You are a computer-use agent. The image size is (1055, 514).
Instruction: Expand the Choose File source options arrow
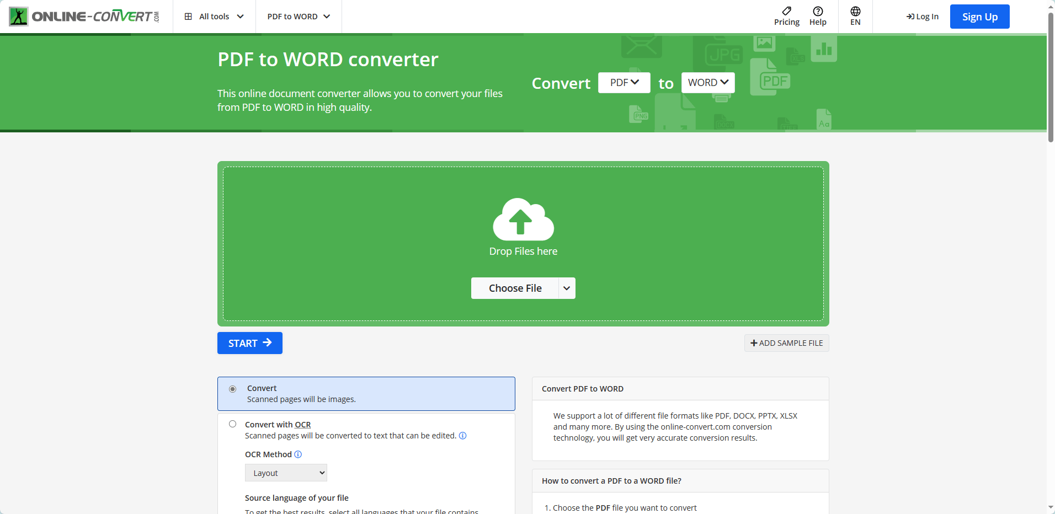tap(567, 288)
